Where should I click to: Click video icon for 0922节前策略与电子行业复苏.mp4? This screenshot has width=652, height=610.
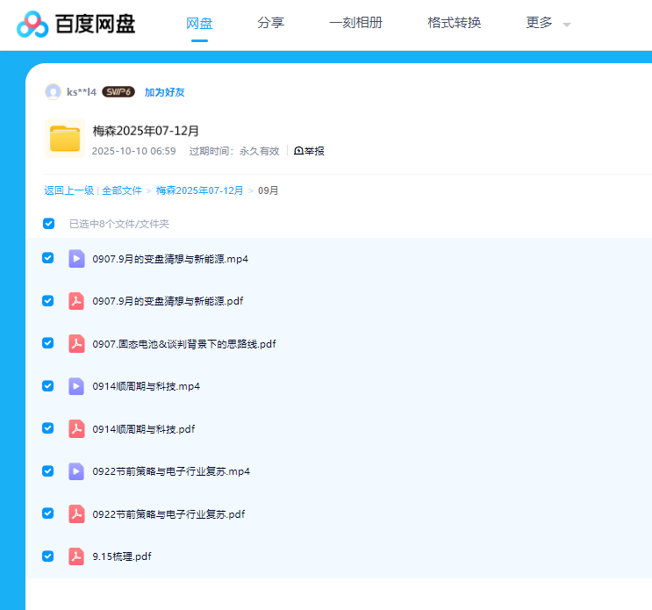pyautogui.click(x=77, y=471)
